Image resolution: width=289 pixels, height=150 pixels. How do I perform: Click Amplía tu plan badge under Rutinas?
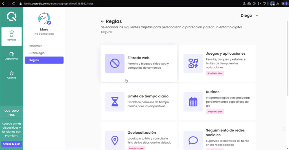point(215,111)
